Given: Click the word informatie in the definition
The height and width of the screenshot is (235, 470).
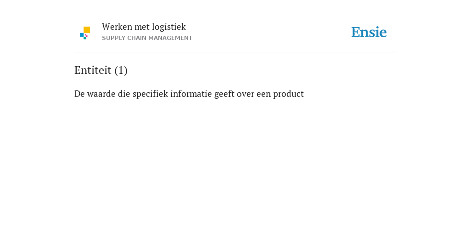Looking at the screenshot, I should pyautogui.click(x=191, y=94).
